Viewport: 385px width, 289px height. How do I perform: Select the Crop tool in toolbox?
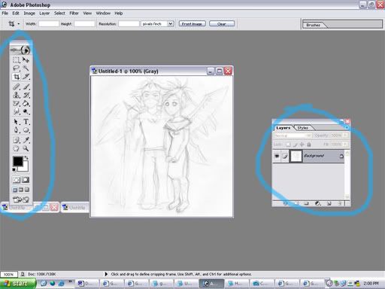click(17, 77)
